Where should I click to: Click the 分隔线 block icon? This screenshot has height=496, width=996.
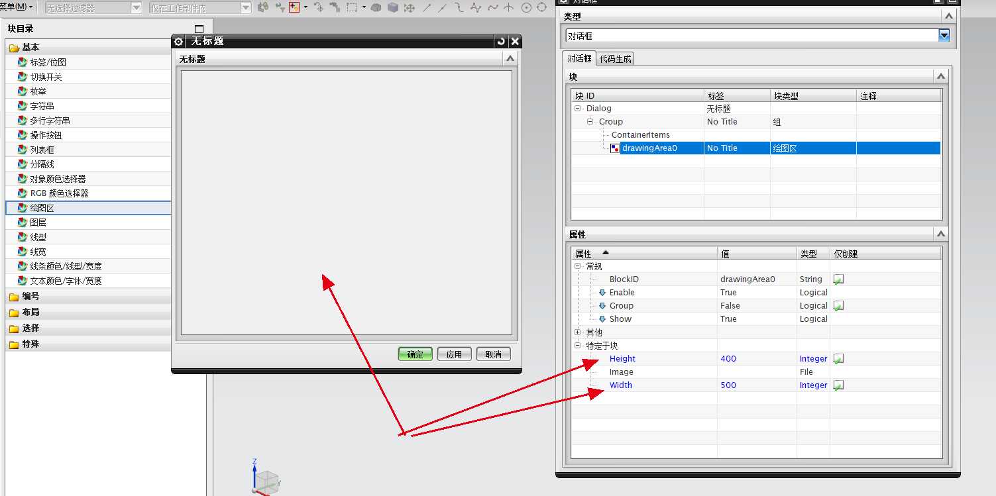[x=23, y=164]
